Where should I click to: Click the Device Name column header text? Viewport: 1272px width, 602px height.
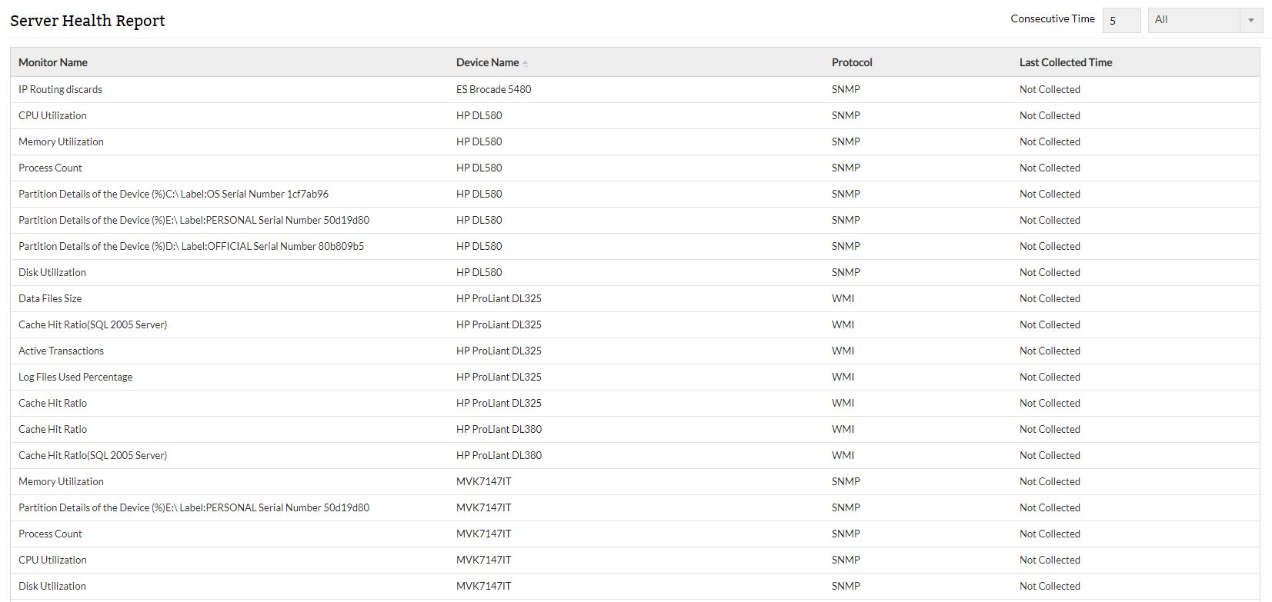click(x=487, y=62)
